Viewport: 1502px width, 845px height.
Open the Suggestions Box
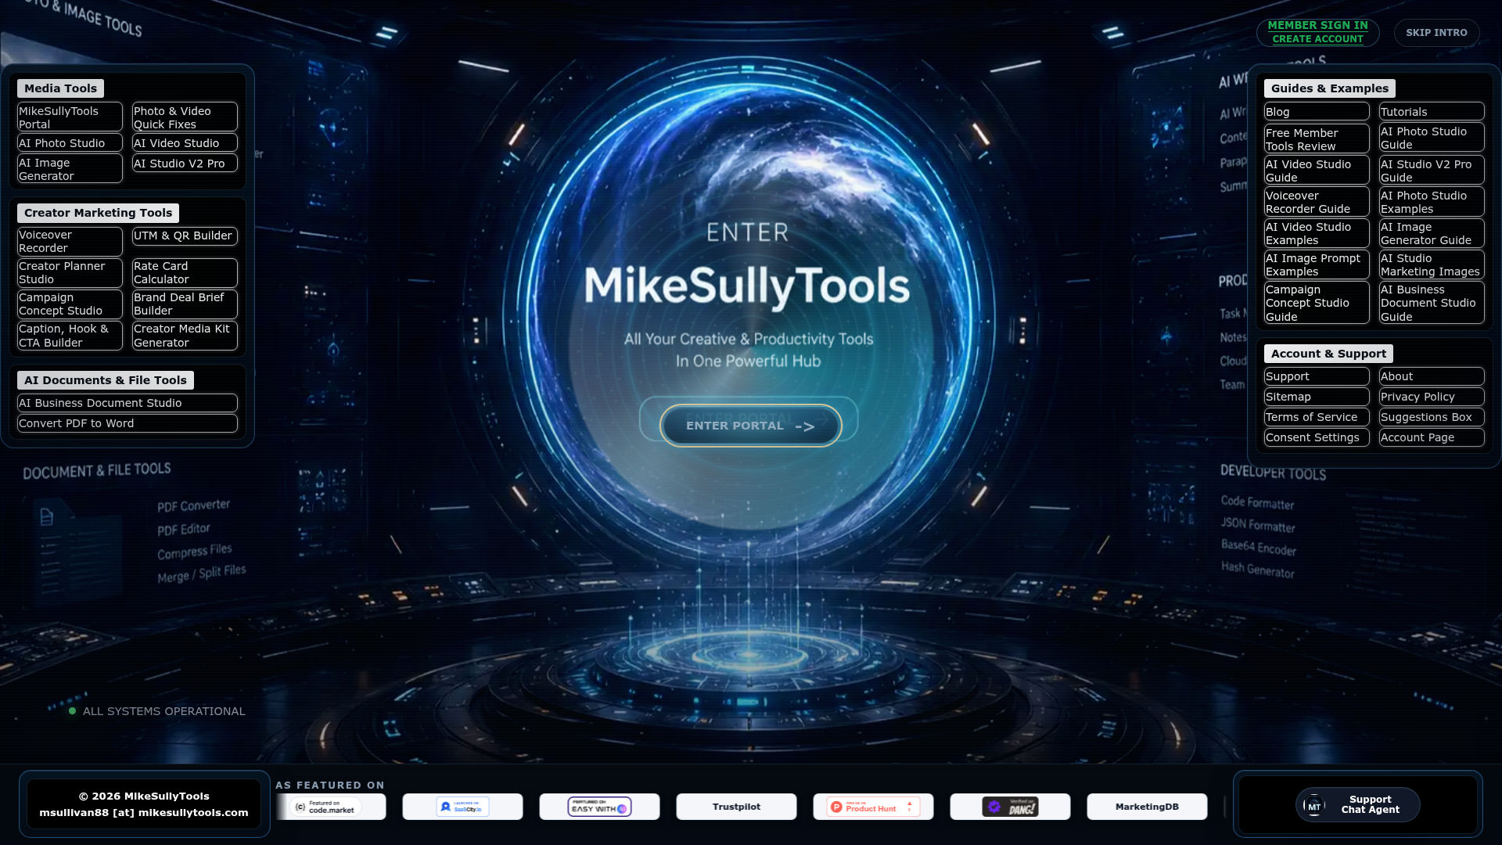1432,417
